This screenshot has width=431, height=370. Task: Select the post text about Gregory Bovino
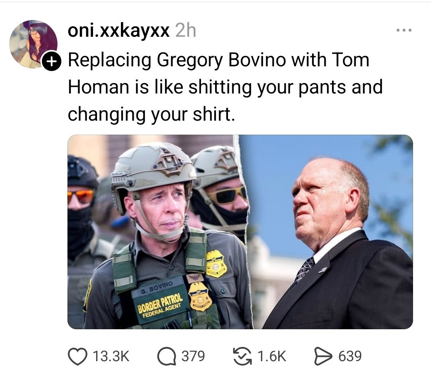tap(225, 87)
